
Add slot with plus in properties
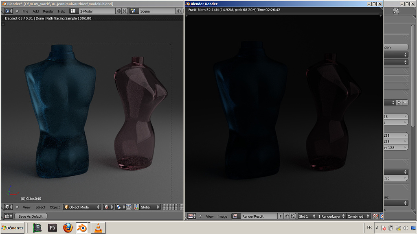(x=399, y=103)
